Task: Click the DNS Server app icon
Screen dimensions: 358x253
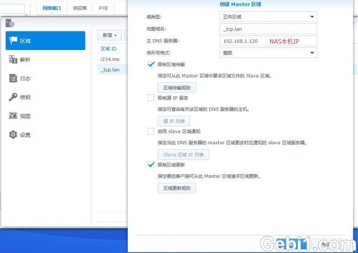Action: pyautogui.click(x=10, y=23)
